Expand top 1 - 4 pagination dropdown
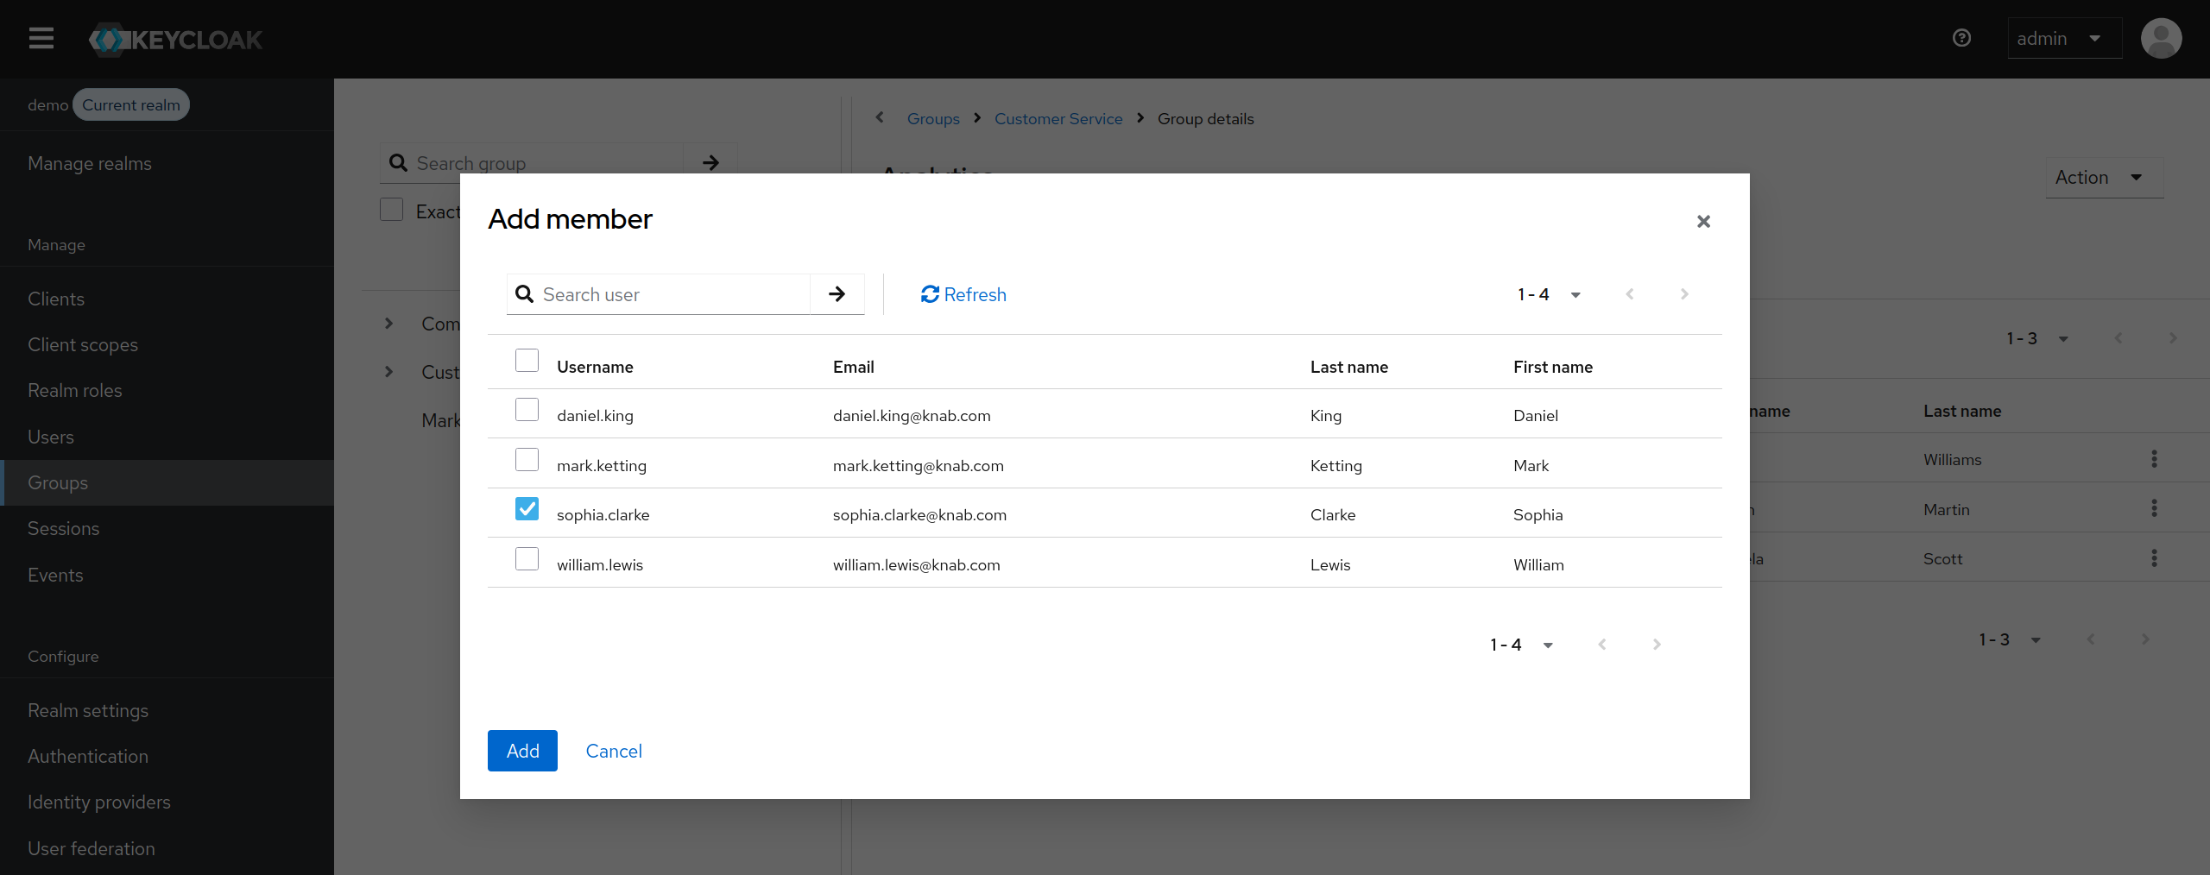Screen dimensions: 2210x875 [x=1549, y=295]
